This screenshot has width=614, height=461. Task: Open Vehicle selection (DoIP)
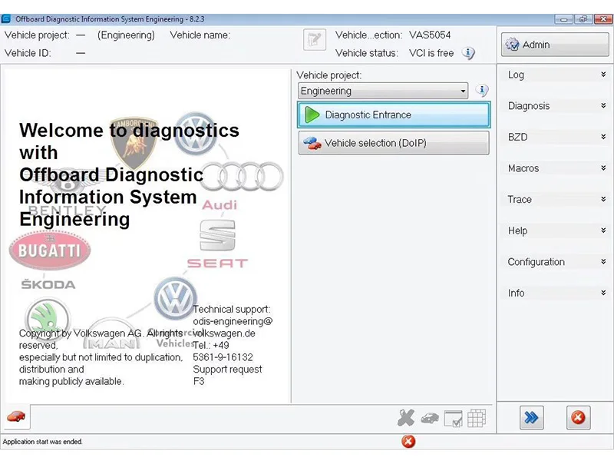[394, 143]
